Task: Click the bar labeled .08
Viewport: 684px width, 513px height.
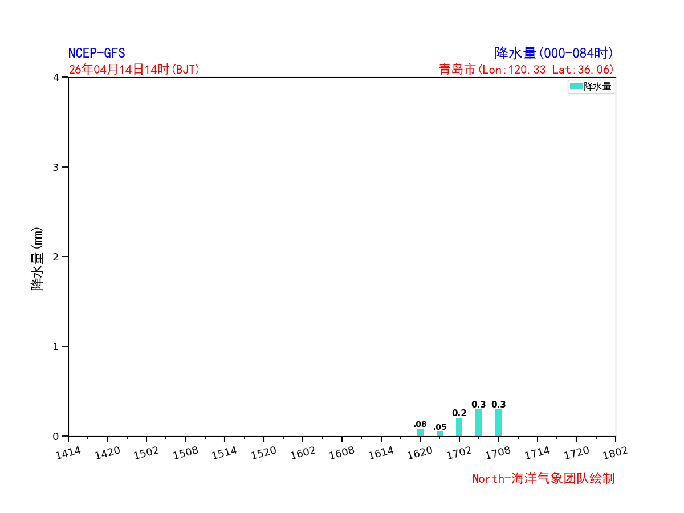Action: [420, 433]
